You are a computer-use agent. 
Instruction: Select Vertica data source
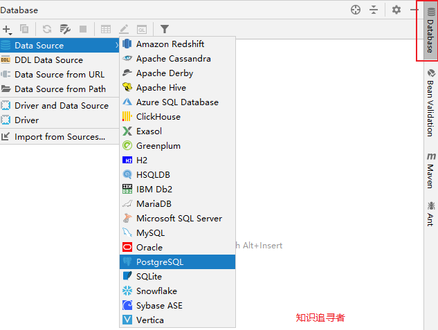click(177, 320)
